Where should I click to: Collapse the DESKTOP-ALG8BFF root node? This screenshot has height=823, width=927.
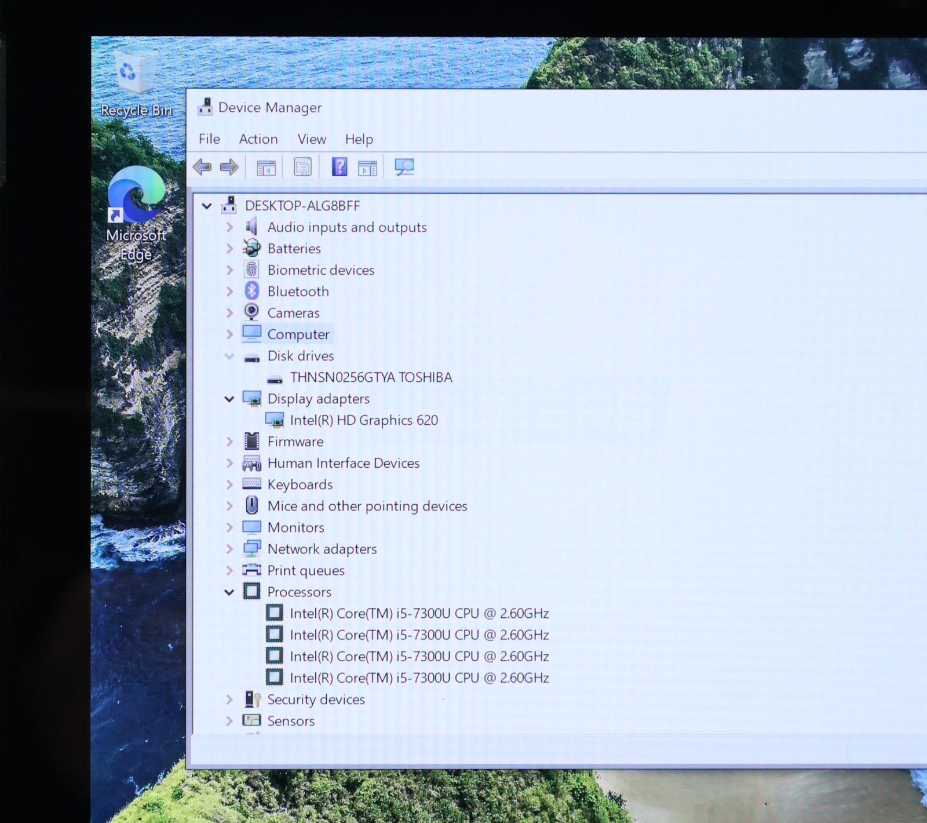[x=207, y=206]
